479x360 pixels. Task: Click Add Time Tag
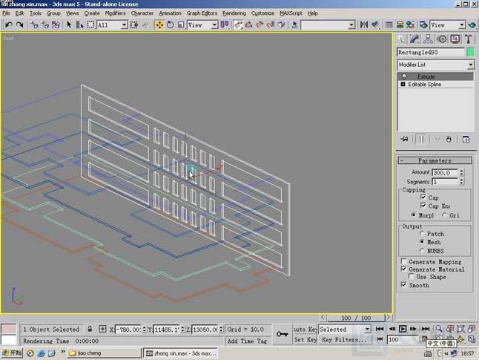coord(247,341)
